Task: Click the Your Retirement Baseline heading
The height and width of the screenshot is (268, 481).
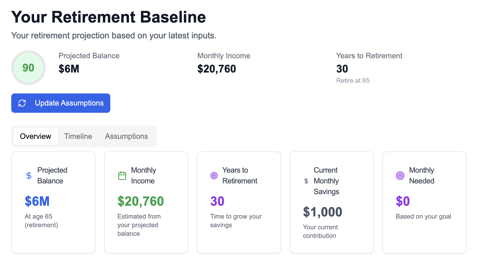Action: click(x=108, y=17)
